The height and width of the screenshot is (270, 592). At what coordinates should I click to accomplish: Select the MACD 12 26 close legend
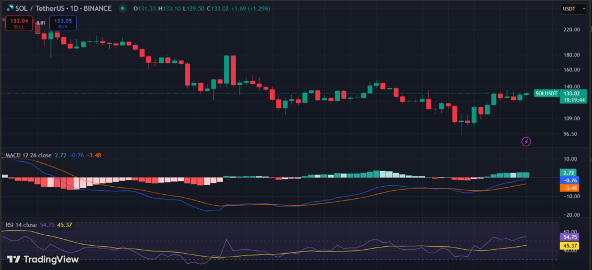28,156
